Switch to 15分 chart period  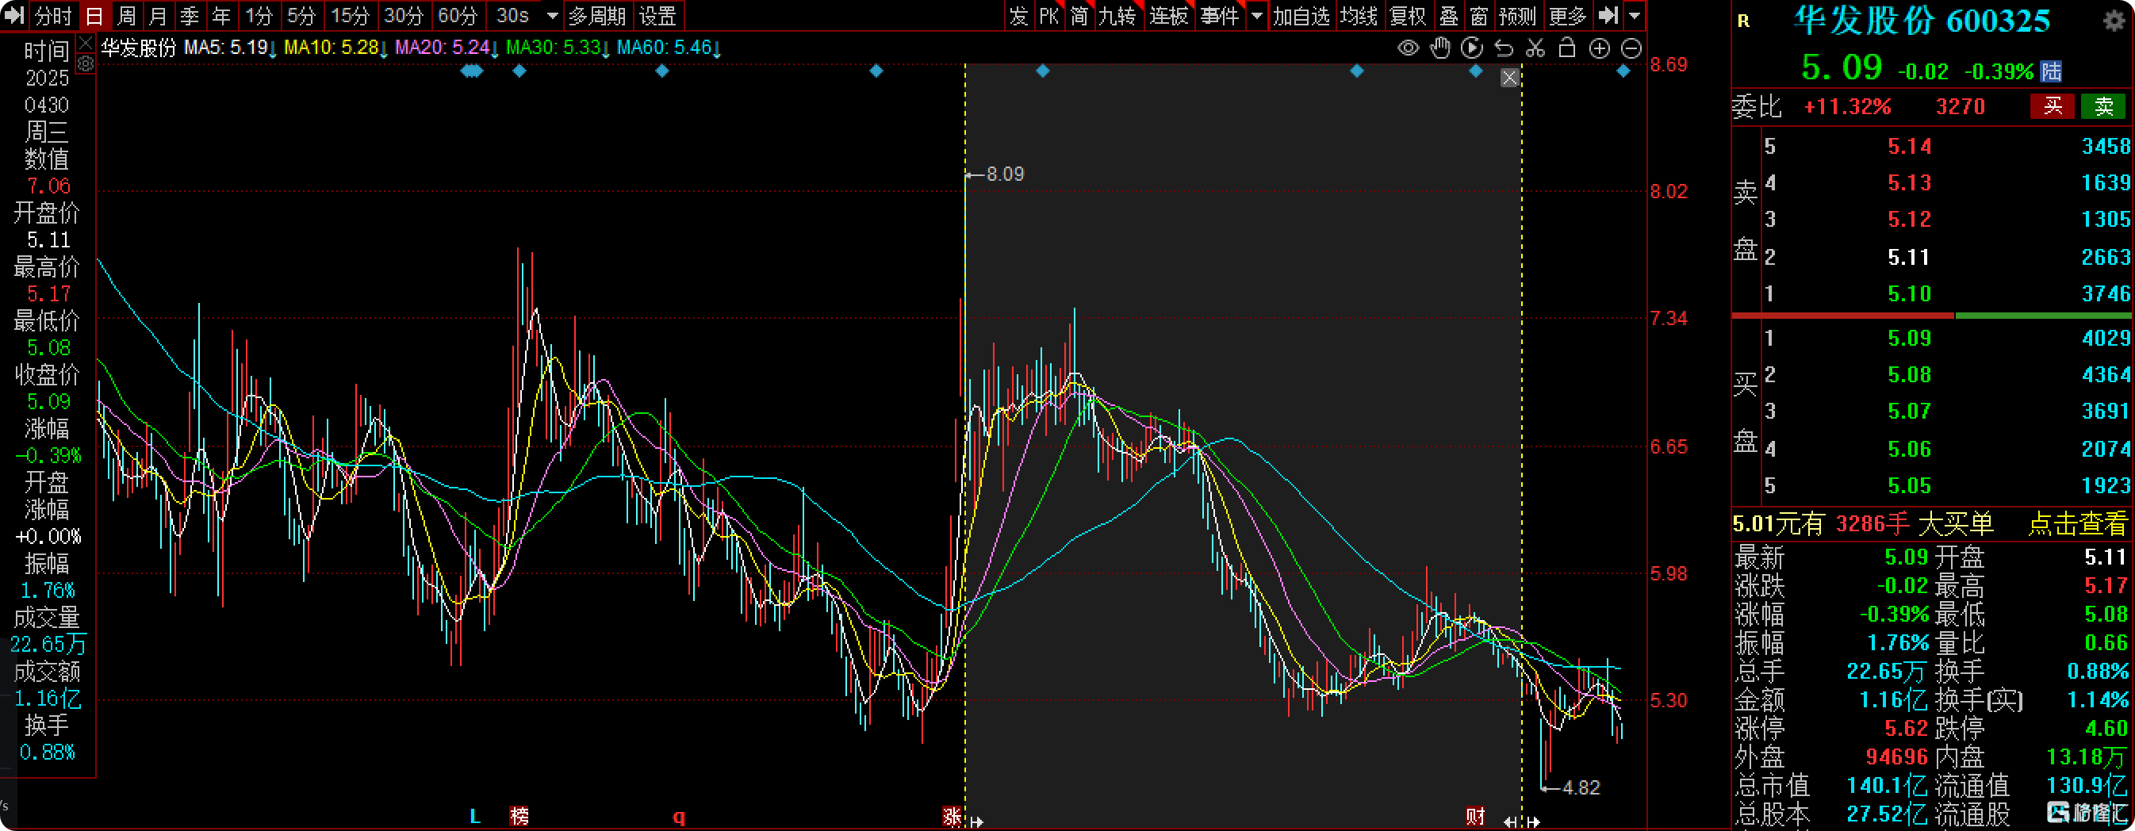350,15
